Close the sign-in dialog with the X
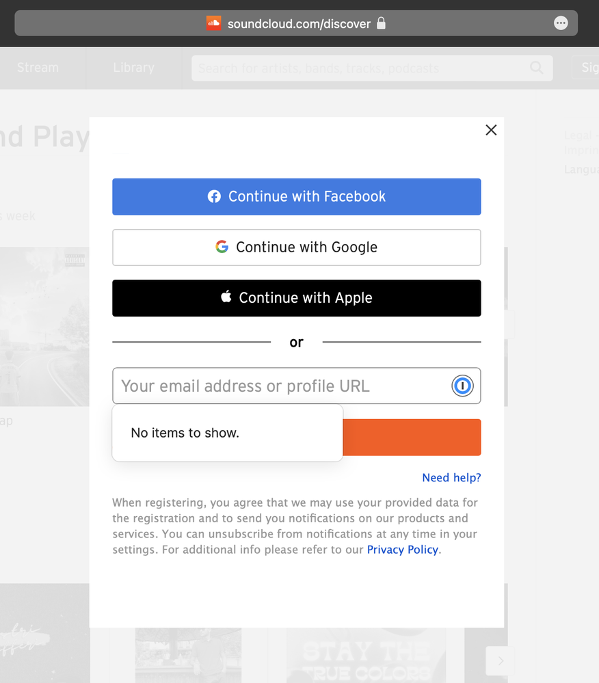The width and height of the screenshot is (599, 683). pos(491,130)
